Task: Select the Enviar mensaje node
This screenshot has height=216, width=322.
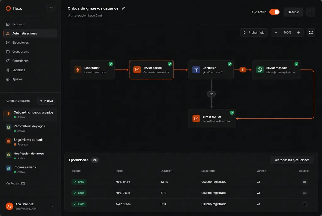Action: click(276, 70)
